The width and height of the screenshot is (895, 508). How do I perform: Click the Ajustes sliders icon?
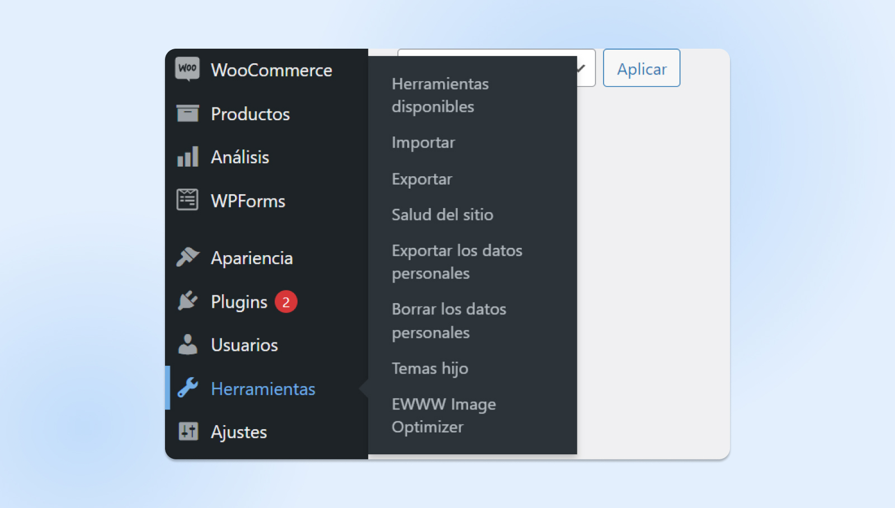coord(188,431)
